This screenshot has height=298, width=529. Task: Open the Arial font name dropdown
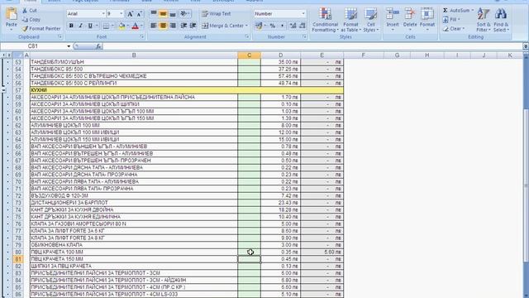click(103, 14)
